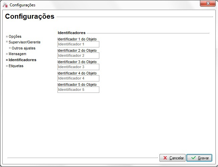Select Outros ajustes in the sidebar
This screenshot has width=218, height=167.
(23, 48)
